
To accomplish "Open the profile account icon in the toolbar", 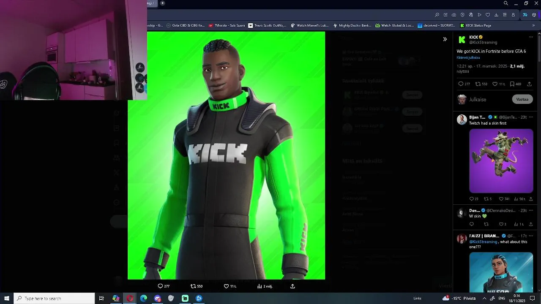I will tap(513, 15).
